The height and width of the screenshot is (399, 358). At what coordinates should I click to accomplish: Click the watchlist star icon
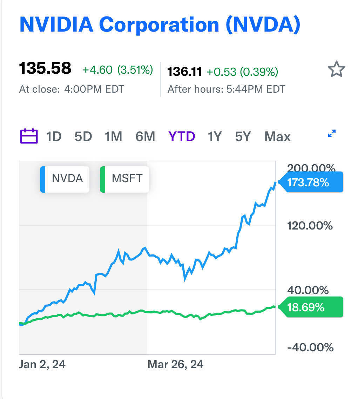click(336, 69)
